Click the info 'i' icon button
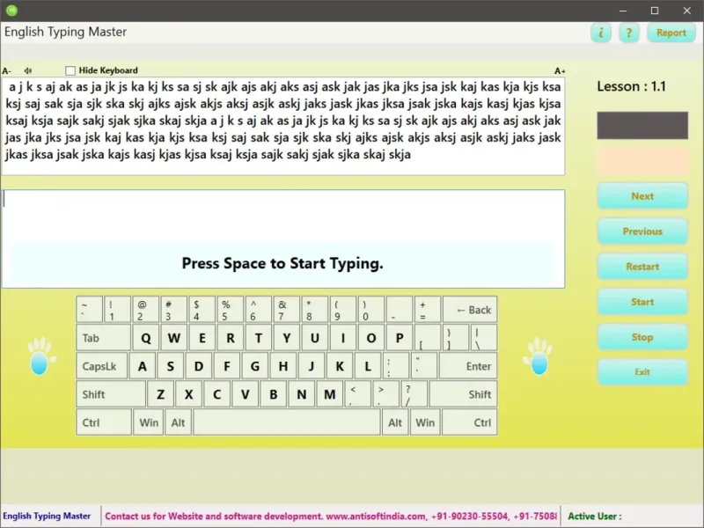Image resolution: width=704 pixels, height=528 pixels. pyautogui.click(x=601, y=33)
